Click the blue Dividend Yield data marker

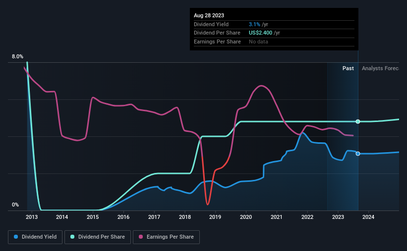tap(358, 154)
